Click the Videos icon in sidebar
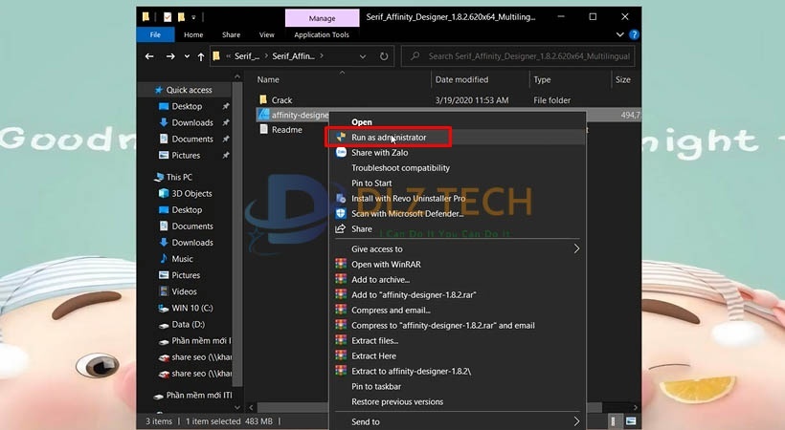This screenshot has height=430, width=785. tap(163, 291)
